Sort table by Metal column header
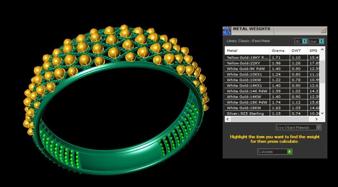 (x=247, y=51)
